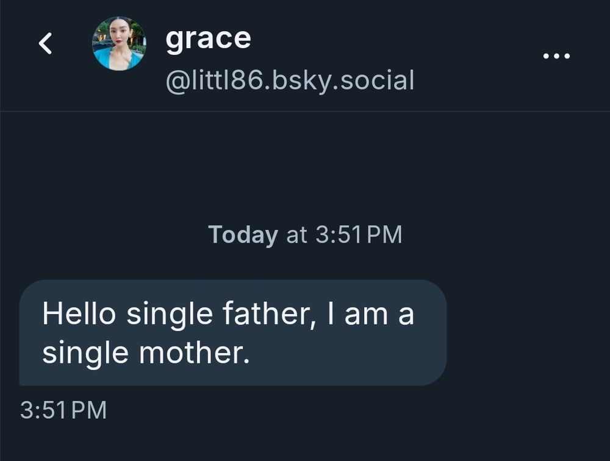The image size is (610, 461).
Task: Go back using the left chevron arrow
Action: 45,44
